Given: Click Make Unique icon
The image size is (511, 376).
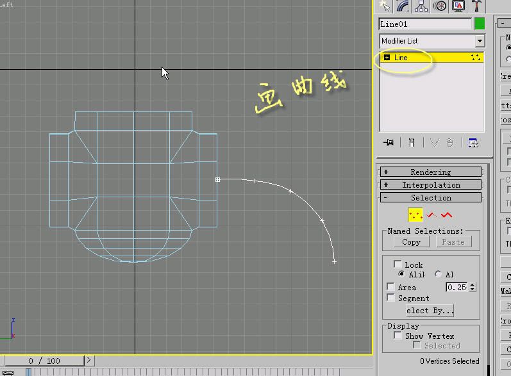Looking at the screenshot, I should pos(435,143).
